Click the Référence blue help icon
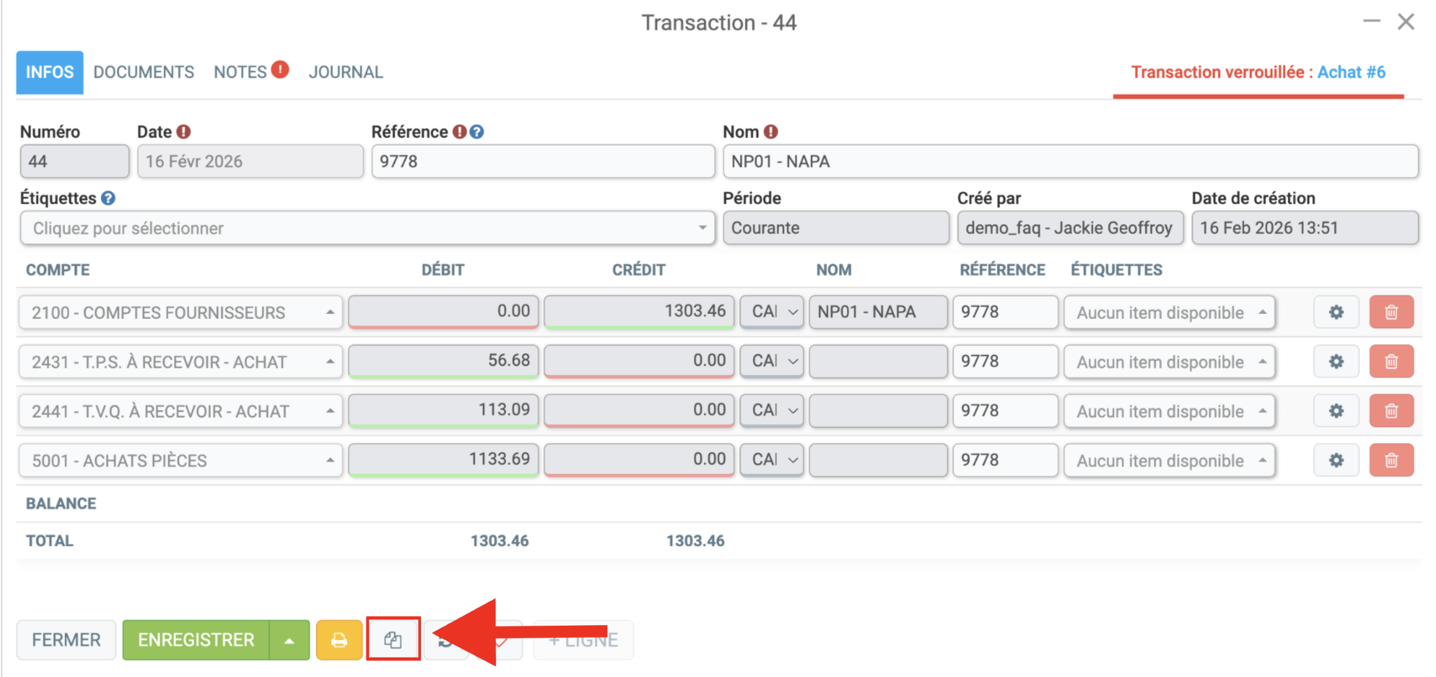The width and height of the screenshot is (1436, 677). tap(477, 132)
